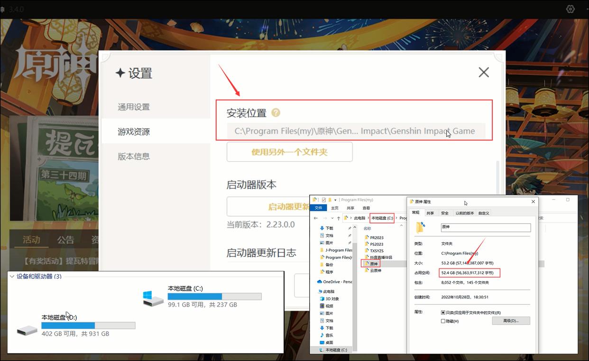The image size is (589, 361).
Task: Select the 原神 folder in the file list
Action: tap(375, 264)
